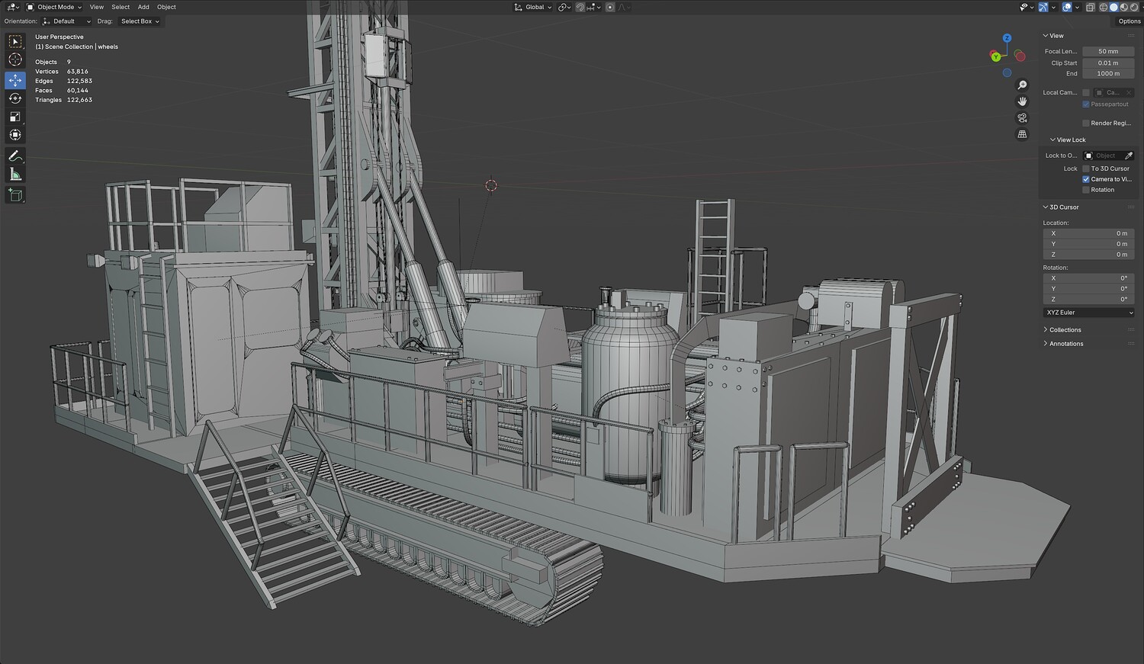Open the editor type dropdown
The height and width of the screenshot is (664, 1144).
pos(13,7)
